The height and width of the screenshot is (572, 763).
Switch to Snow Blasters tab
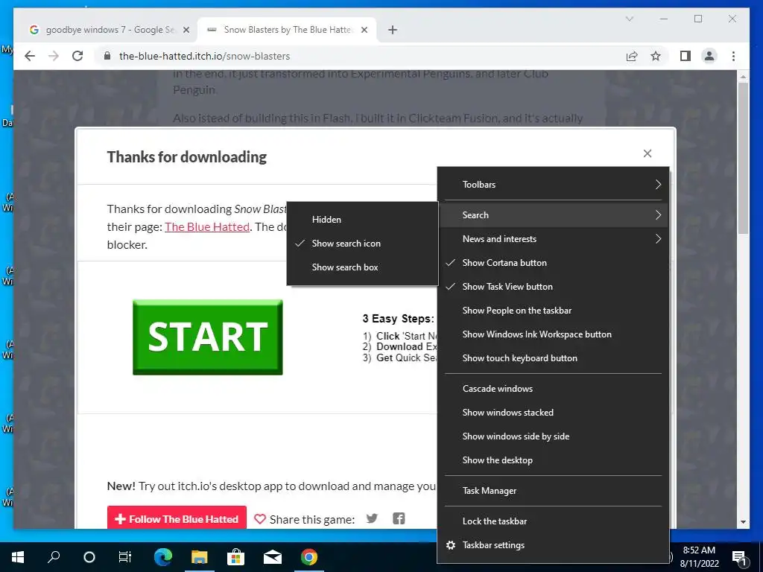coord(287,30)
